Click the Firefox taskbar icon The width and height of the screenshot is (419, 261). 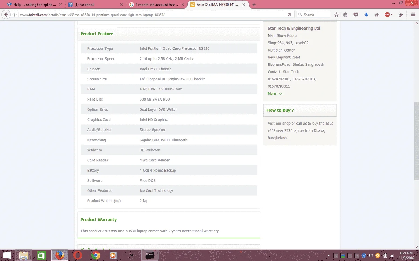[59, 255]
